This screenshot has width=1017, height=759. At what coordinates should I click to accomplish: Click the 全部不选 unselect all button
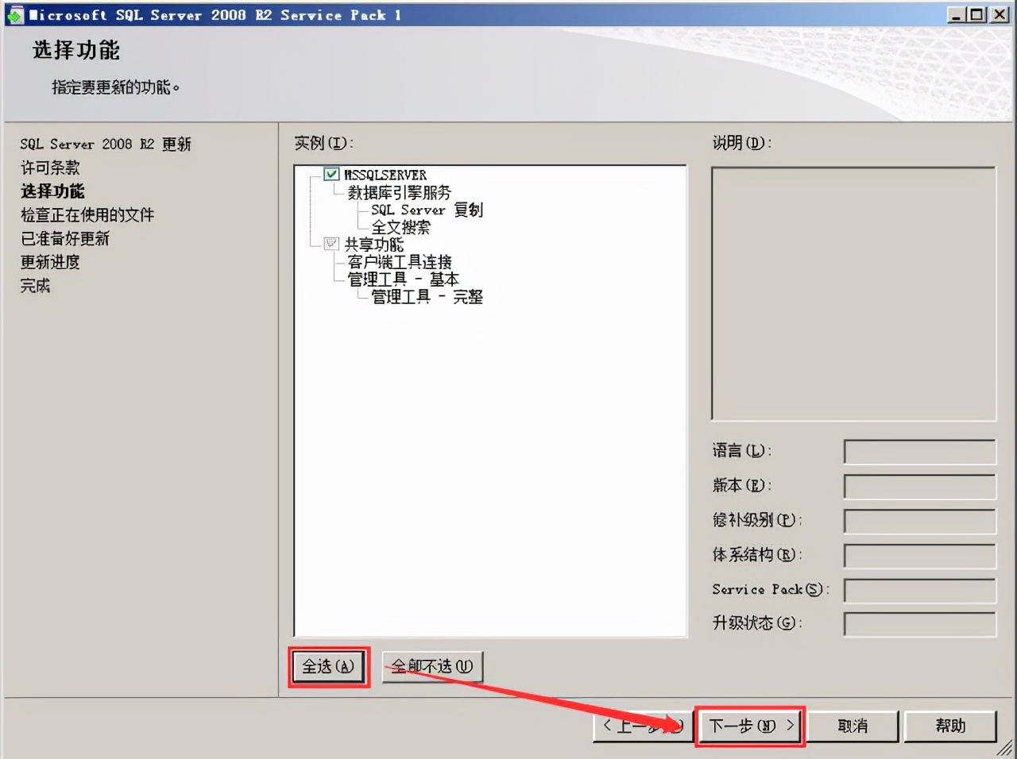point(432,667)
